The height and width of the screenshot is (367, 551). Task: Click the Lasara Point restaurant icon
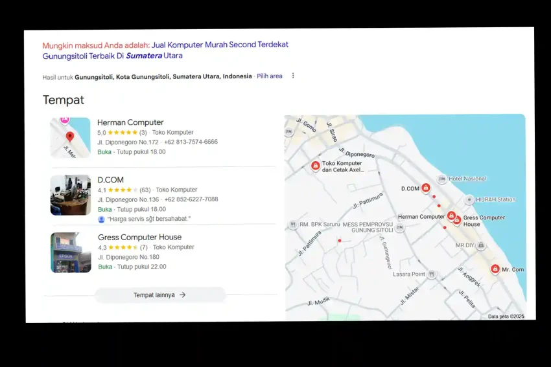point(432,274)
